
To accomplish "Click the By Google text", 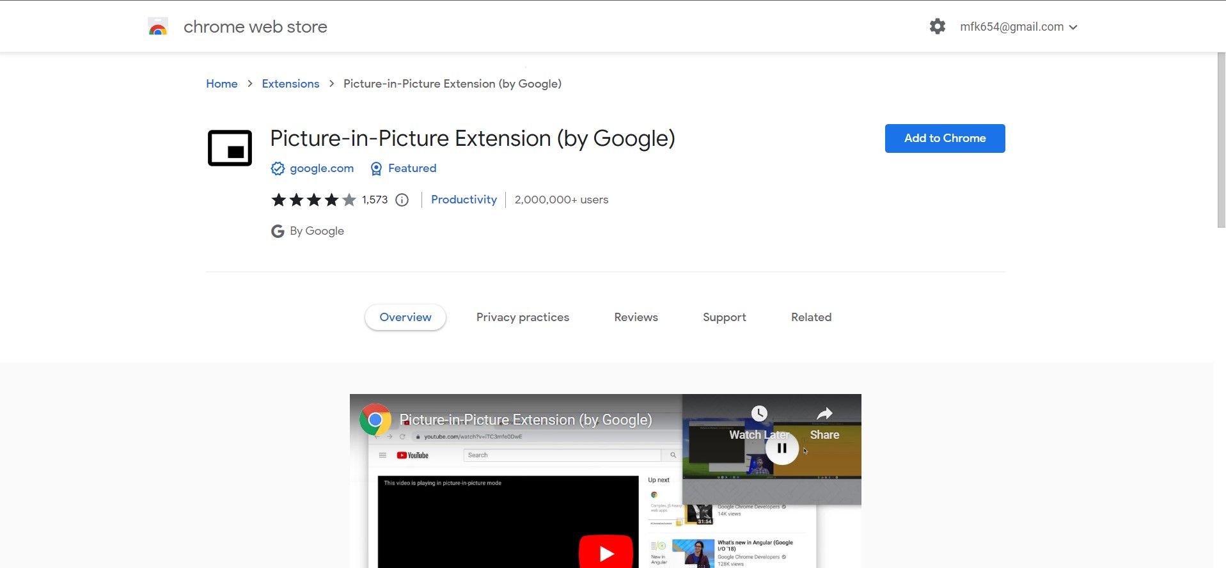I will coord(317,231).
